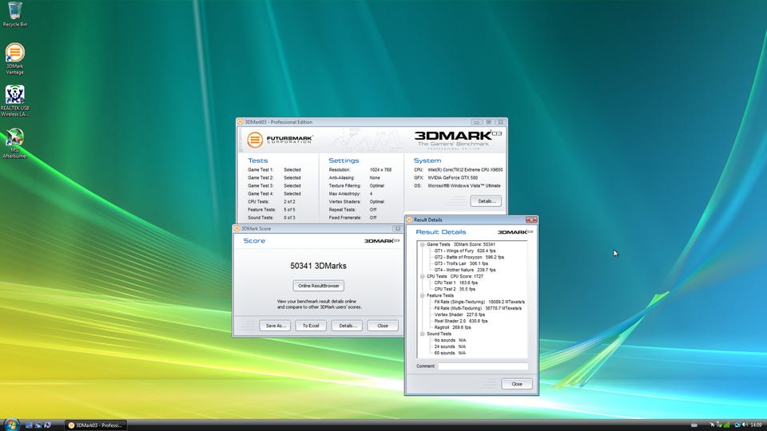The width and height of the screenshot is (767, 431).
Task: Select the Fill Rate (Single-Texturing) row
Action: coord(479,302)
